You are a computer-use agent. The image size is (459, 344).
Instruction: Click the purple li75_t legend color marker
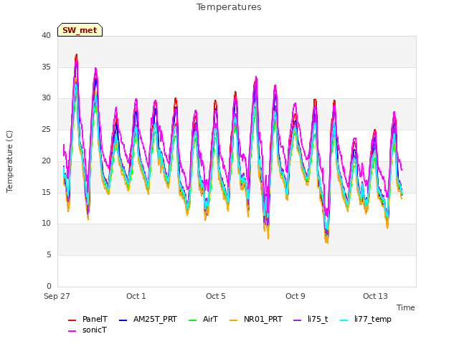(x=298, y=320)
